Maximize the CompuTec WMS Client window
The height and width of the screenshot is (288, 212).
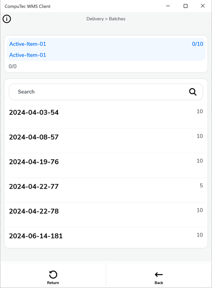[x=185, y=6]
